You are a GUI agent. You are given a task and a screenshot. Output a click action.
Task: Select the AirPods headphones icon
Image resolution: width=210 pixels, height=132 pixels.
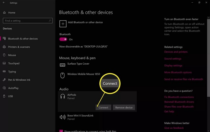click(62, 96)
